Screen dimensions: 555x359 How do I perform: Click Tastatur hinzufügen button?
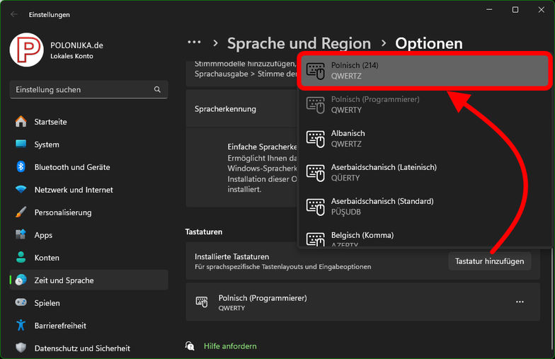click(489, 261)
